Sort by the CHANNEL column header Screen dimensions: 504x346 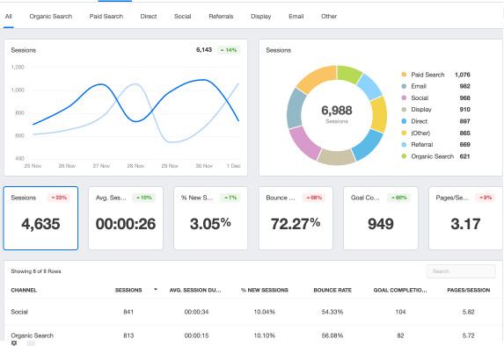pos(24,290)
